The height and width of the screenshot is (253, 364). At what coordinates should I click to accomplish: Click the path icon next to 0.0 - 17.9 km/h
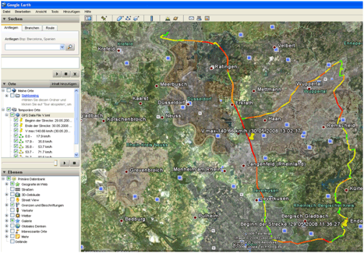click(21, 136)
